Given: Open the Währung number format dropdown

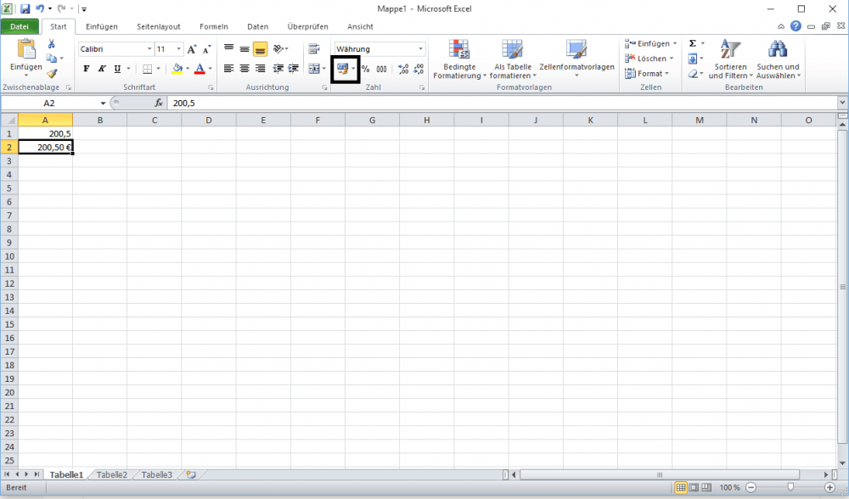Looking at the screenshot, I should tap(420, 48).
